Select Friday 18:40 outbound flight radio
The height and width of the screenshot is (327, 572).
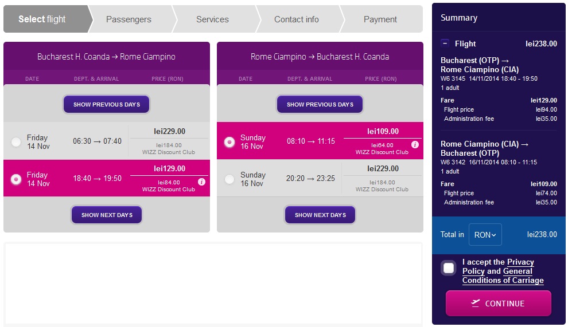pos(16,179)
